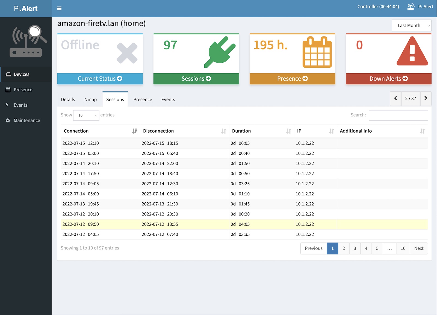This screenshot has height=315, width=437.
Task: Go to previous device with left chevron
Action: click(x=395, y=98)
